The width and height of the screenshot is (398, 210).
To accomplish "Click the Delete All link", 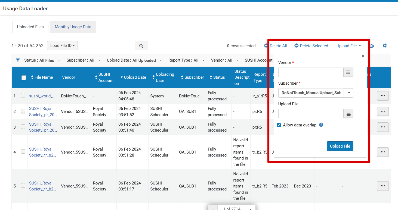I will point(276,46).
